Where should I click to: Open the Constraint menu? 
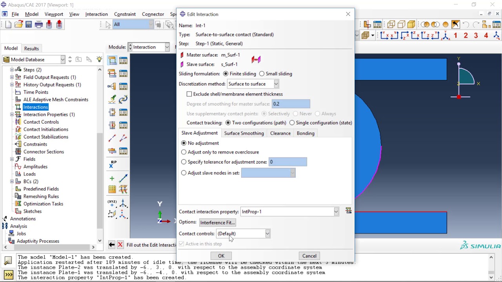click(x=125, y=14)
